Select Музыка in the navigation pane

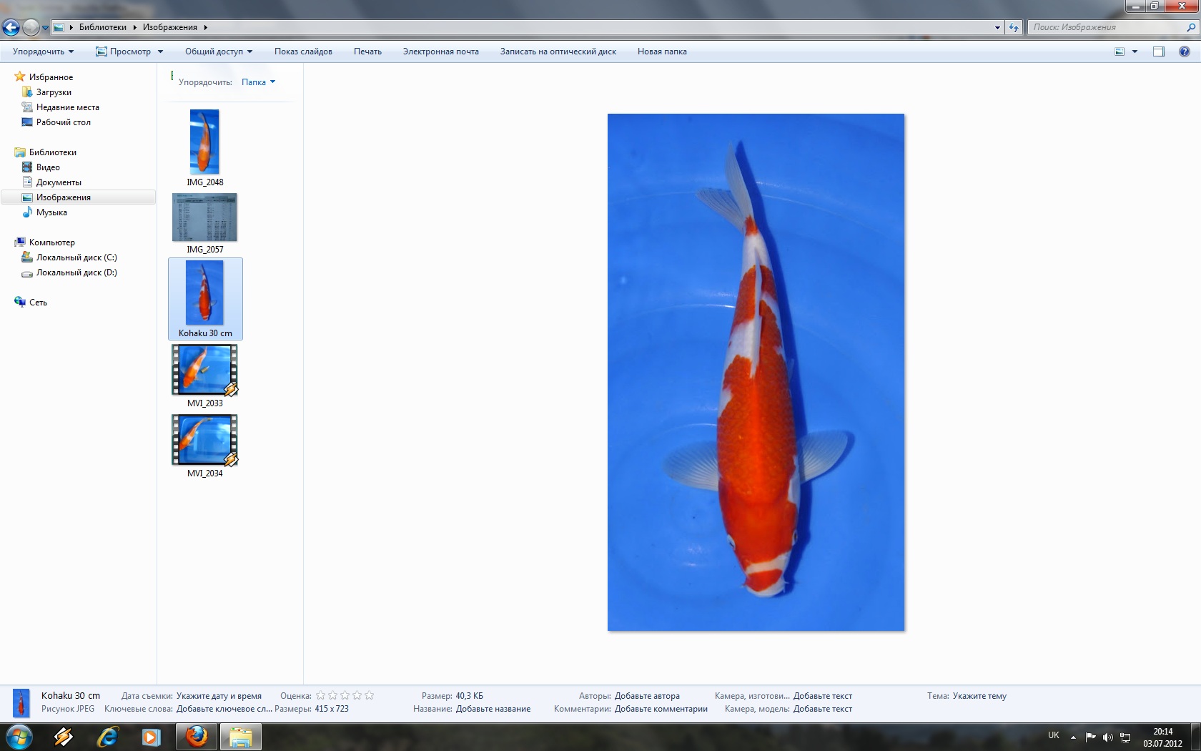pyautogui.click(x=51, y=212)
